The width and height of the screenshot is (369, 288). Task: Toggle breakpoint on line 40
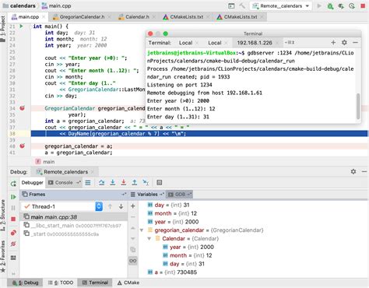click(x=23, y=146)
